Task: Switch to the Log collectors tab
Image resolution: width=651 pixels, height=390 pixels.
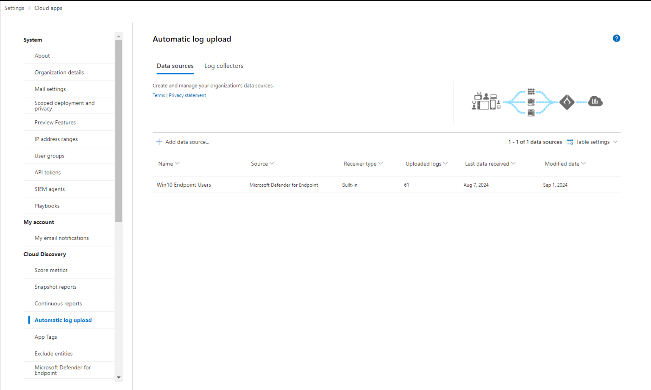Action: pos(224,66)
